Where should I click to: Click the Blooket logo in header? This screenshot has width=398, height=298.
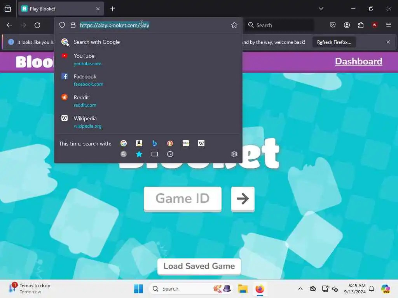(35, 62)
